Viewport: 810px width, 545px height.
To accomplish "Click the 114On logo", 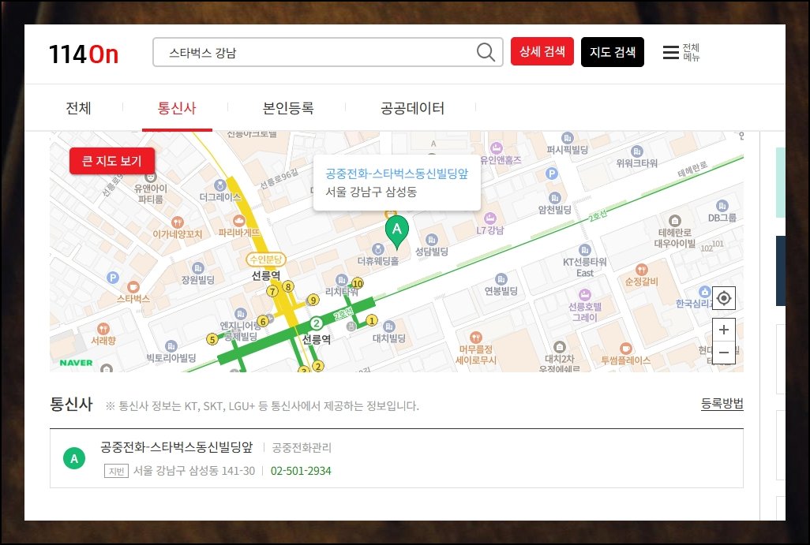I will [84, 54].
